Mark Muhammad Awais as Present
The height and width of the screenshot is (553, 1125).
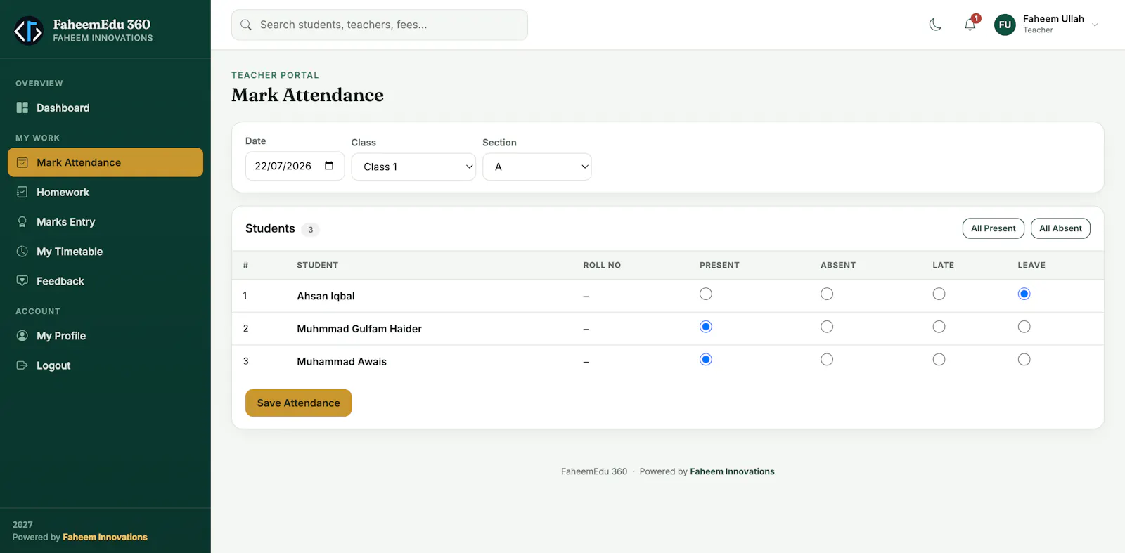click(706, 360)
